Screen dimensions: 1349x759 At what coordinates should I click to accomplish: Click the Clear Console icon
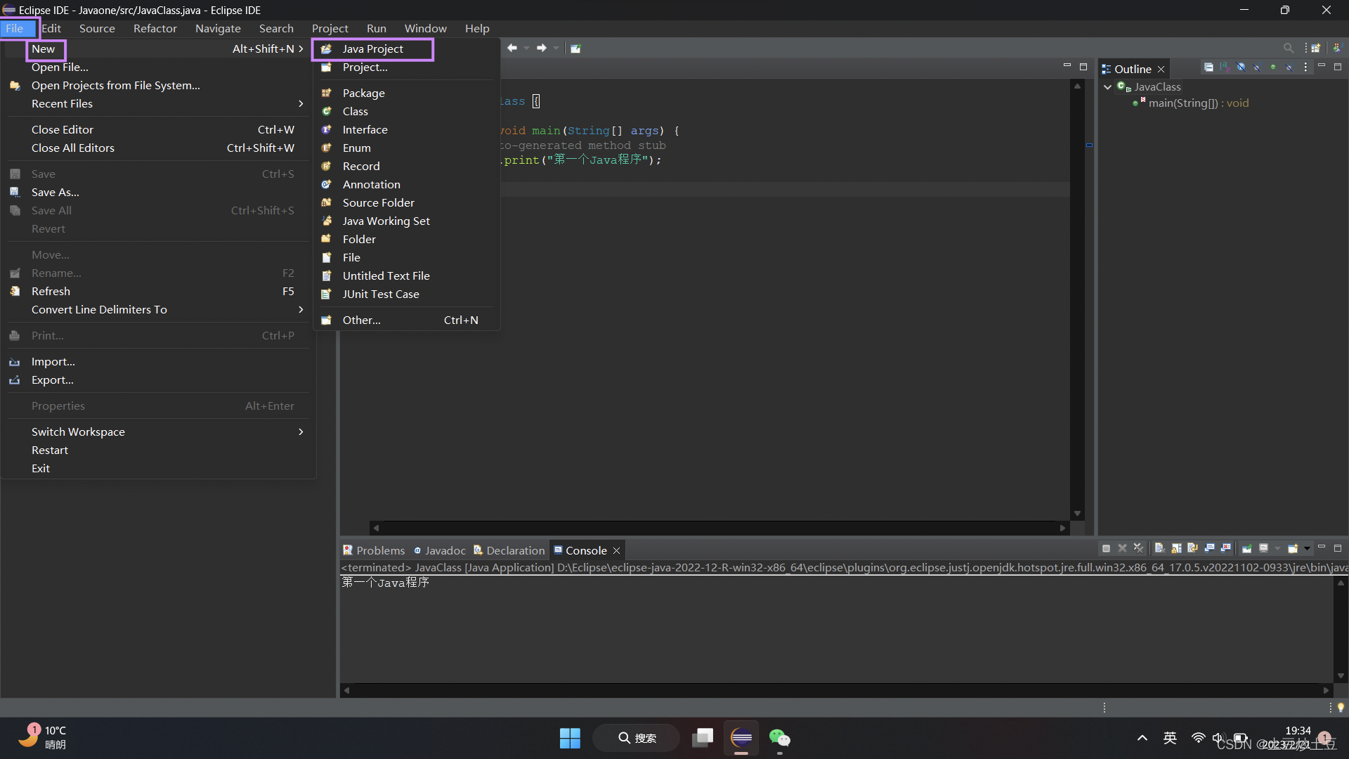tap(1159, 548)
